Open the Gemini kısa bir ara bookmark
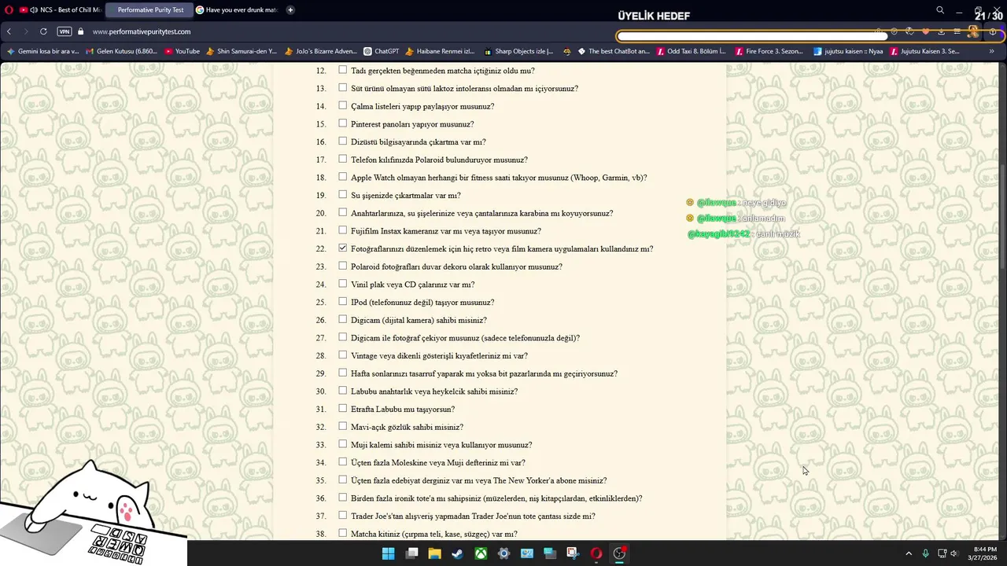The image size is (1007, 566). [42, 51]
